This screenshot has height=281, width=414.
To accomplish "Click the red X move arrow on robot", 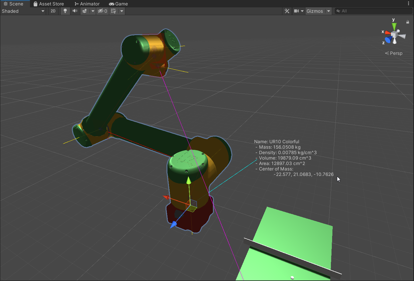I will click(x=166, y=197).
